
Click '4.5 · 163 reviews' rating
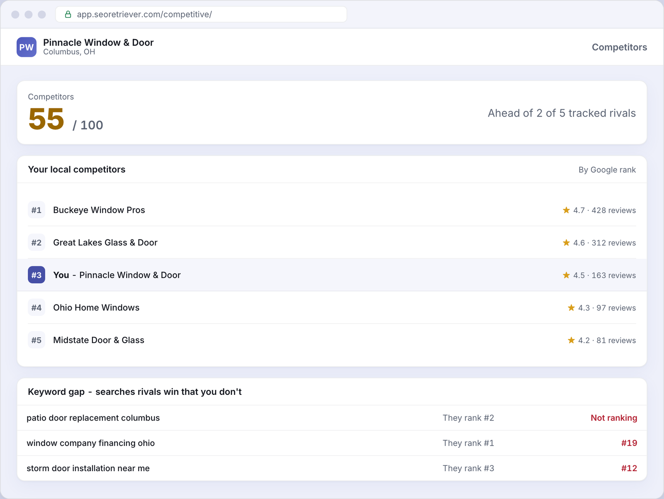pyautogui.click(x=604, y=275)
